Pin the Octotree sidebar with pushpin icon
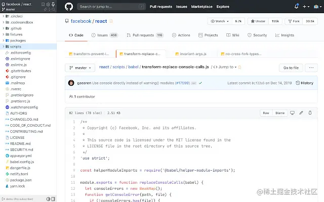 click(x=53, y=4)
